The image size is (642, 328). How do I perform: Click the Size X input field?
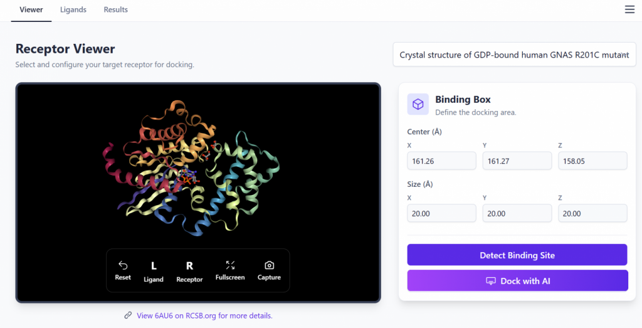coord(441,213)
